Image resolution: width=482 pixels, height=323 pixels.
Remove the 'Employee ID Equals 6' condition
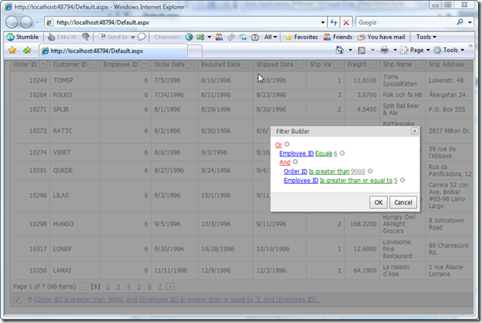click(x=342, y=153)
